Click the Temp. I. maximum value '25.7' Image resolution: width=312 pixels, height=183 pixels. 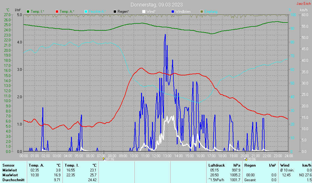[x=93, y=175]
